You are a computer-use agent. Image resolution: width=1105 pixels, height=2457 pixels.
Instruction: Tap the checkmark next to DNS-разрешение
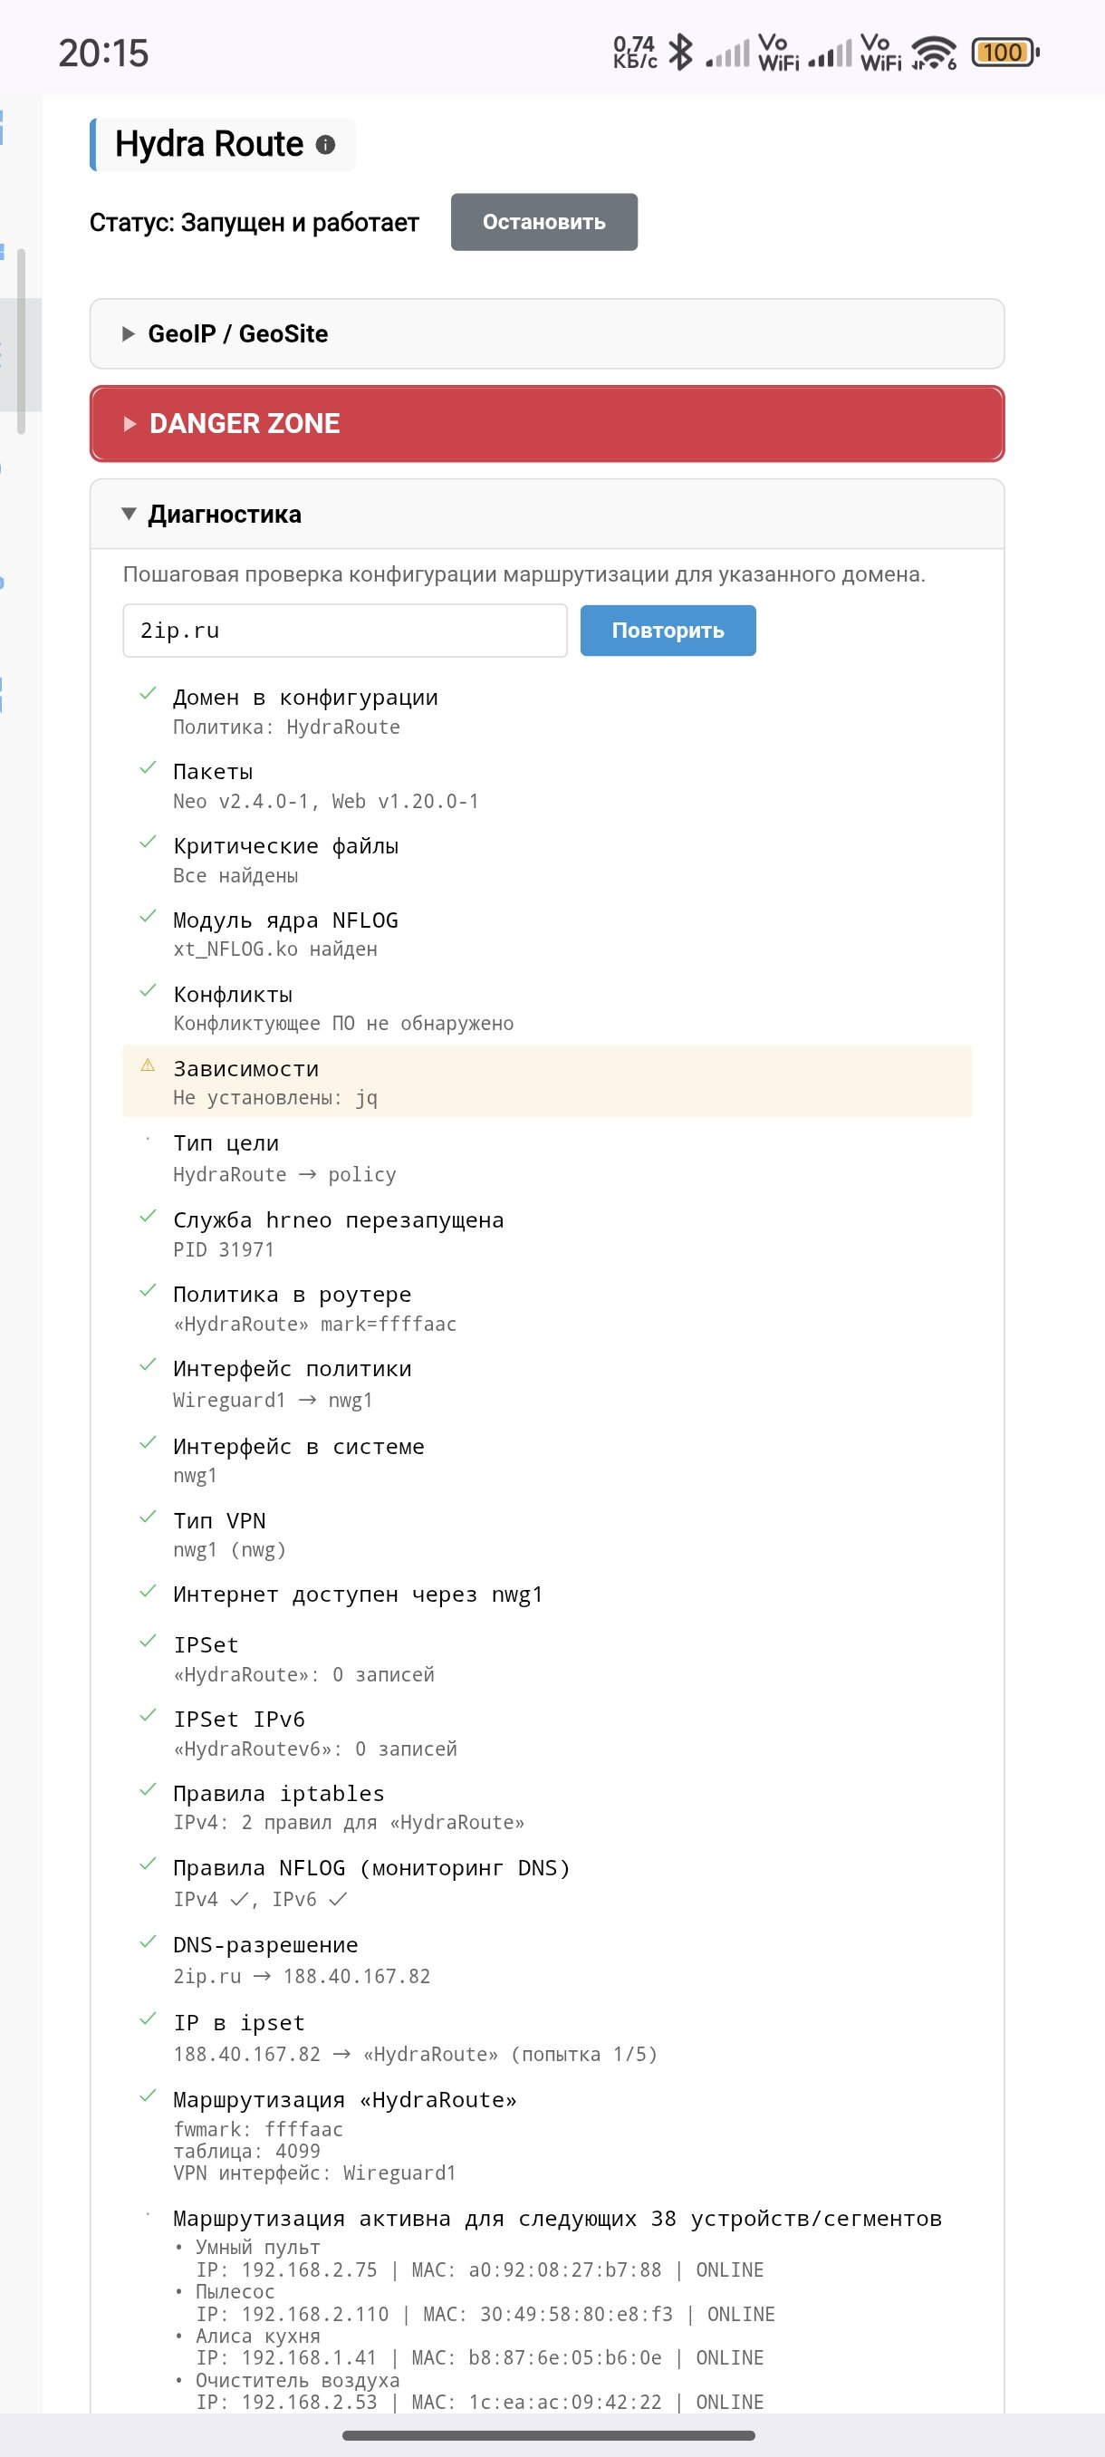pyautogui.click(x=148, y=1941)
